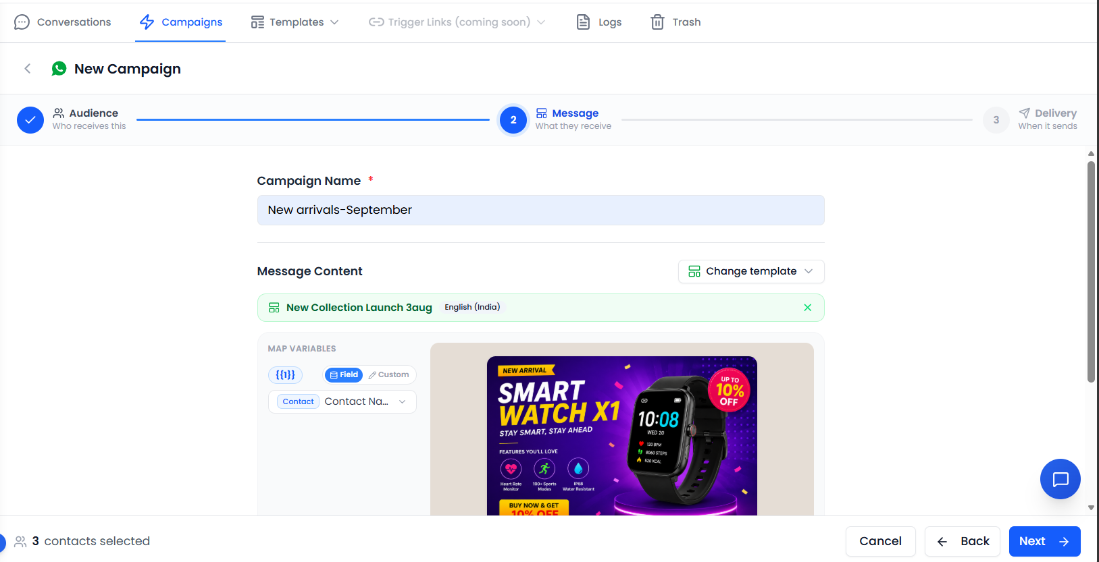Click the Next button
Image resolution: width=1099 pixels, height=562 pixels.
(1045, 541)
